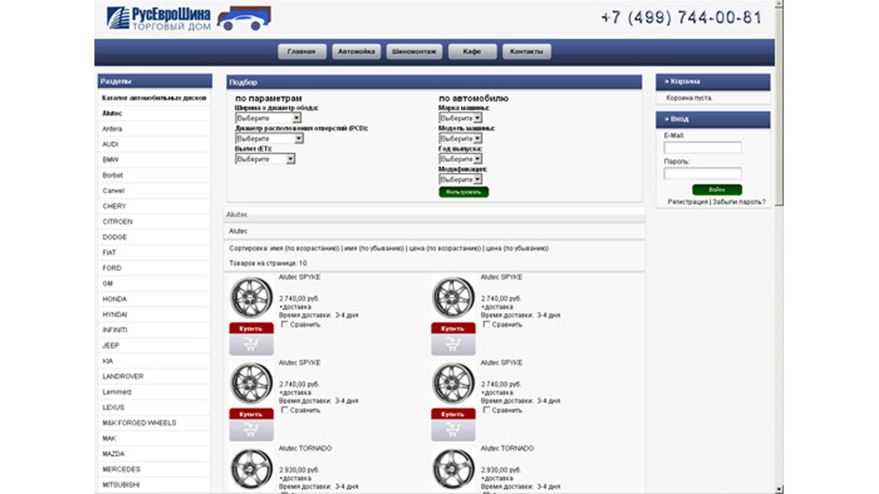Sort by цена (по возрастанию)

pos(445,248)
